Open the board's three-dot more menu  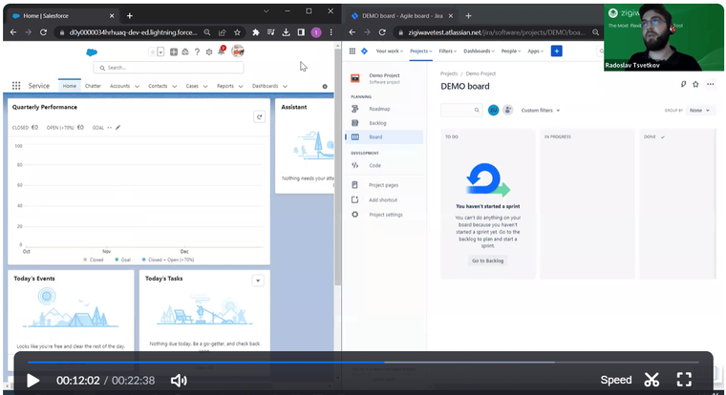pos(711,84)
